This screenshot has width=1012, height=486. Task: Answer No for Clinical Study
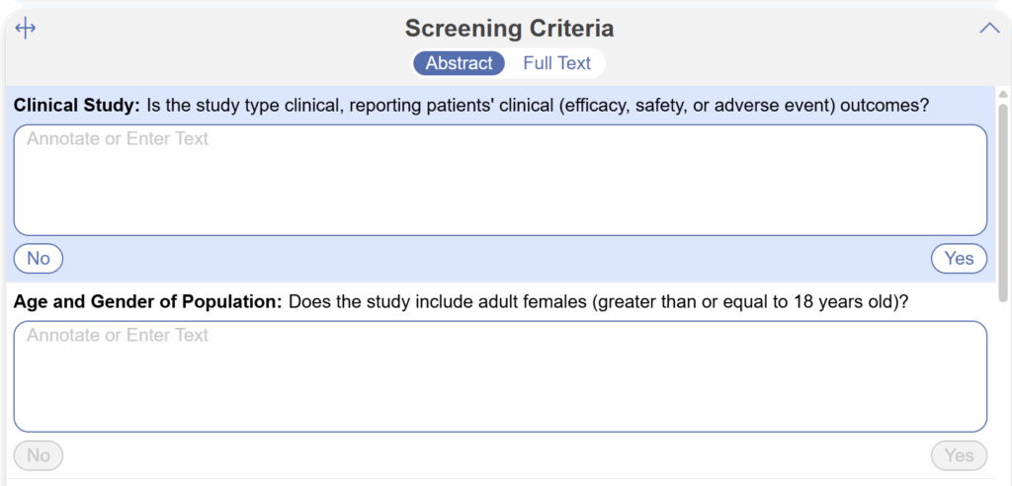(x=39, y=259)
